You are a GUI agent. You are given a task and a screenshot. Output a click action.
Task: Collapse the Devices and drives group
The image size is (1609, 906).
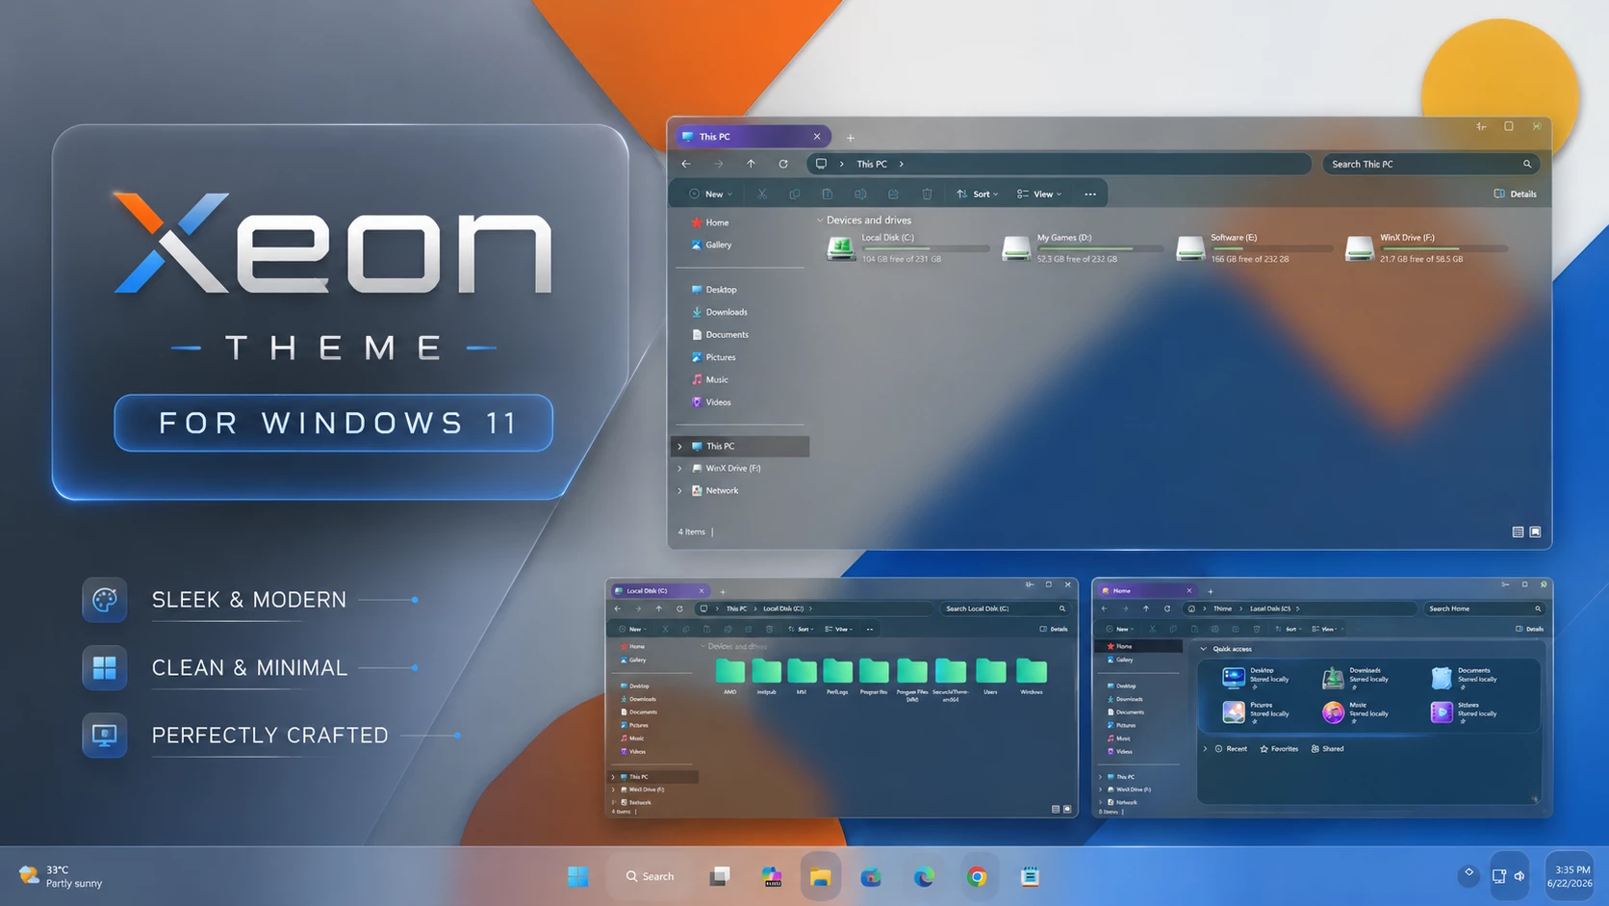click(820, 220)
